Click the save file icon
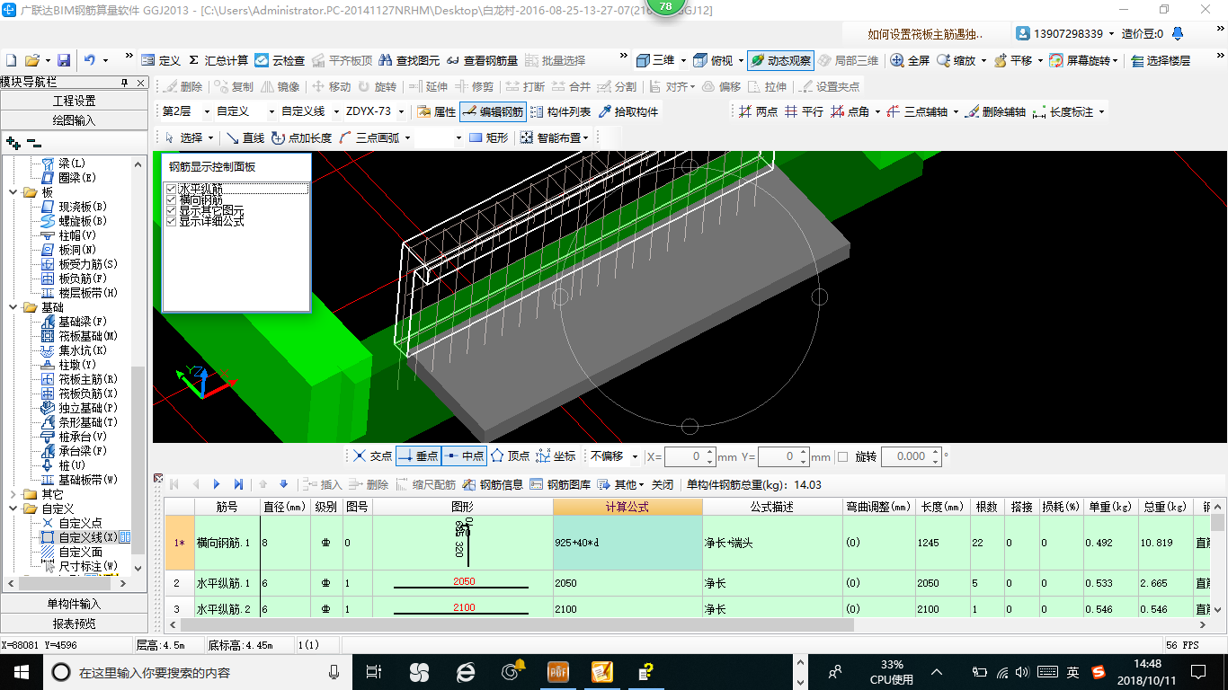Viewport: 1228px width, 690px height. [x=64, y=60]
